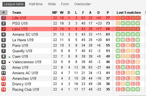Click PSG U19's first draw result icon

coord(118,23)
